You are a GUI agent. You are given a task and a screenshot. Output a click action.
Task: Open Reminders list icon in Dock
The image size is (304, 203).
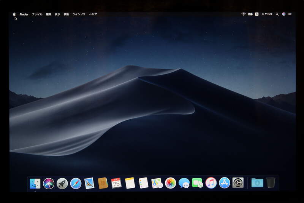144,183
